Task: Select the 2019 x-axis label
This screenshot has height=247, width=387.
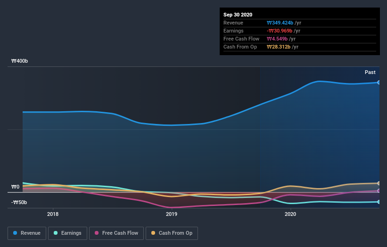Action: 172,214
